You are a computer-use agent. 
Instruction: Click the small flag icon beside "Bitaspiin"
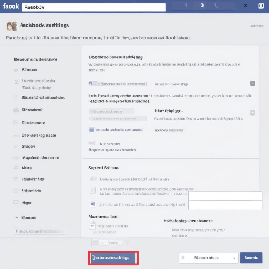tap(17, 217)
